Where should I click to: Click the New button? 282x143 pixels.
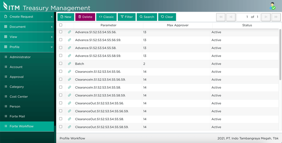(x=66, y=17)
